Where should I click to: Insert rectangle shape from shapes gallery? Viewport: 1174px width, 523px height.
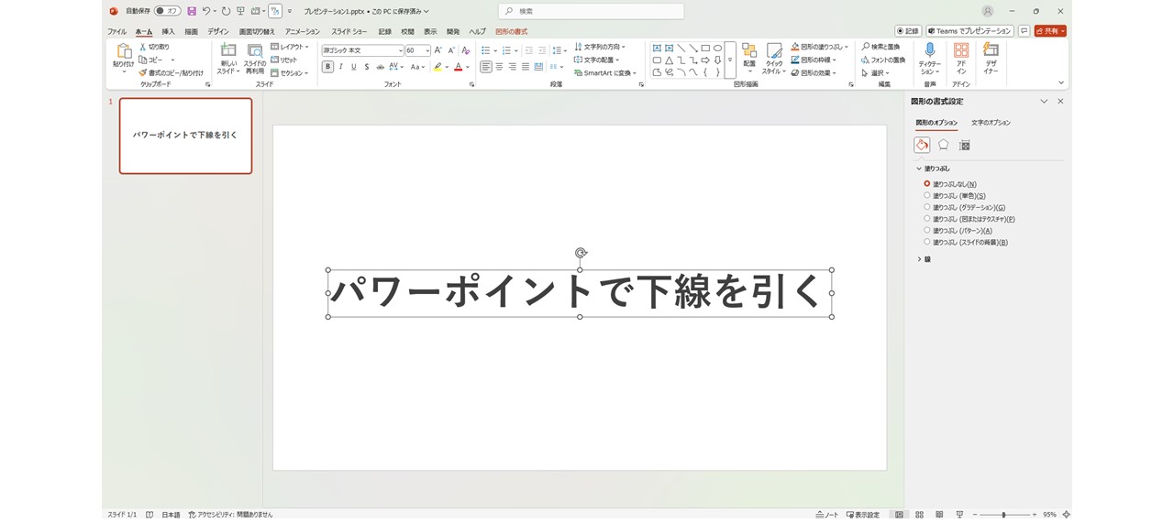point(705,48)
